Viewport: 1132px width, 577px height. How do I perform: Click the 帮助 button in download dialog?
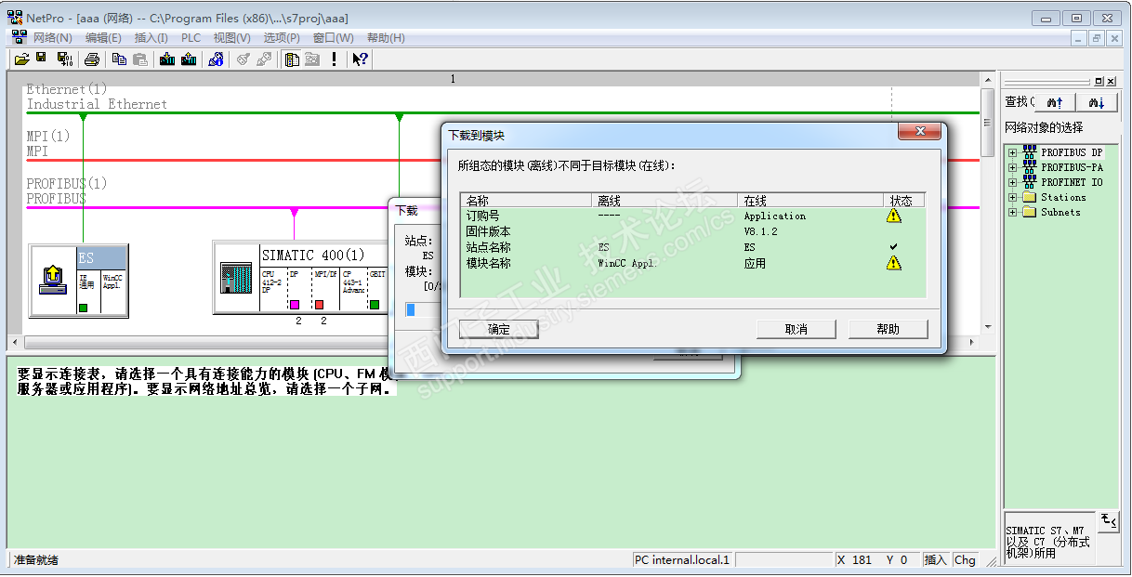pos(888,329)
